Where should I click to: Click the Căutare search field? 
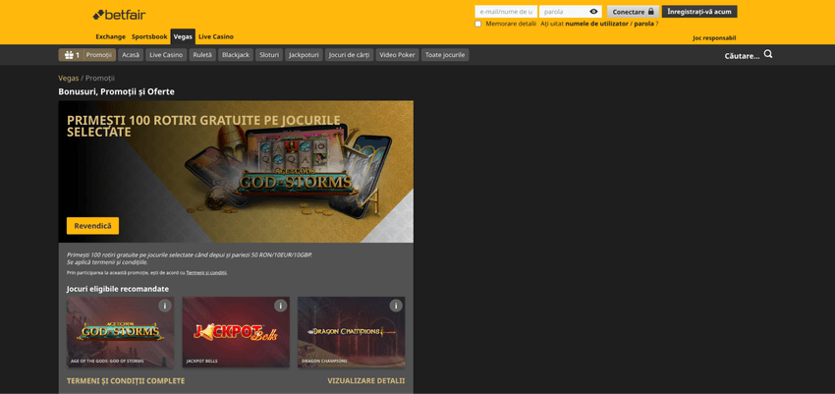point(742,56)
